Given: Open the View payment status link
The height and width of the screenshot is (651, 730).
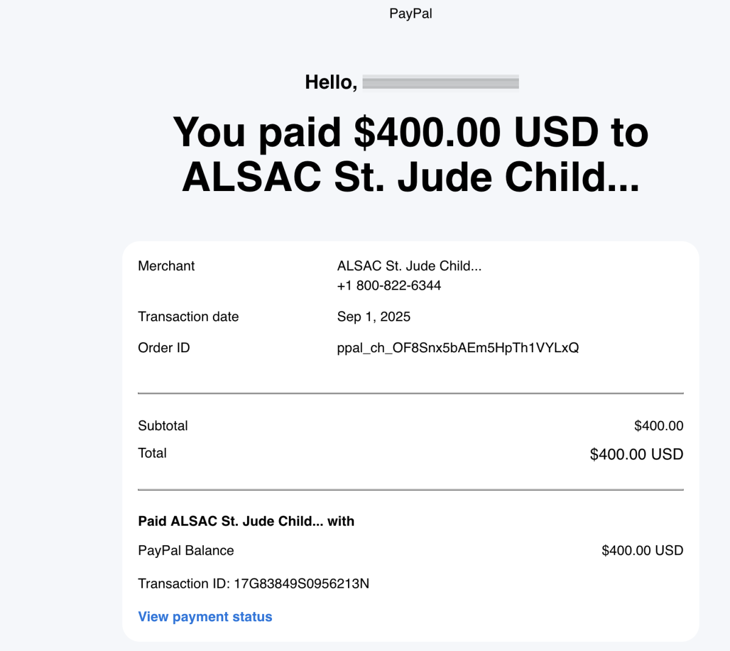Looking at the screenshot, I should [x=205, y=616].
